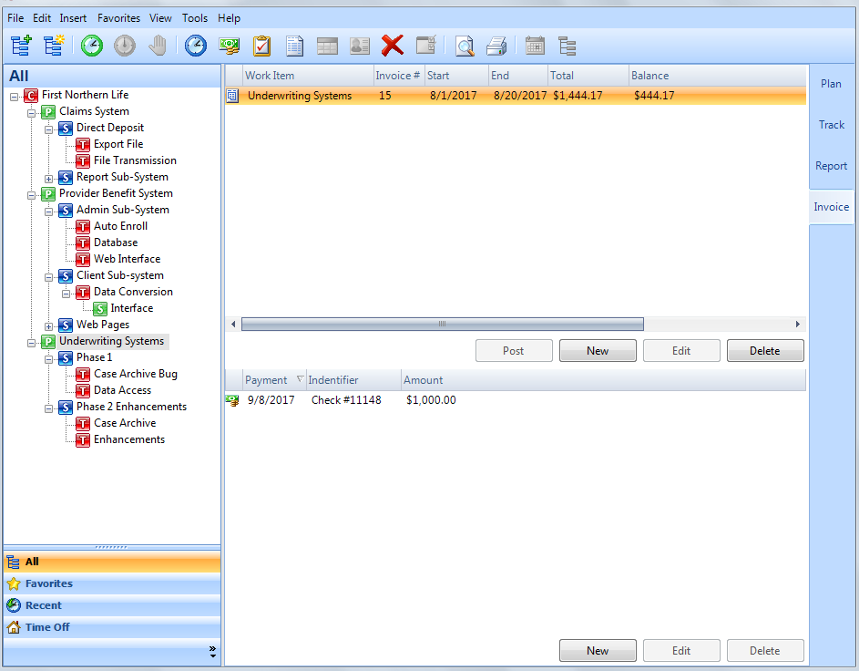Click the contact card icon
859x671 pixels.
coord(360,46)
